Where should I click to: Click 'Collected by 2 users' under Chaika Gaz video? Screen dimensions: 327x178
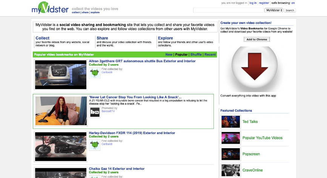pyautogui.click(x=104, y=172)
